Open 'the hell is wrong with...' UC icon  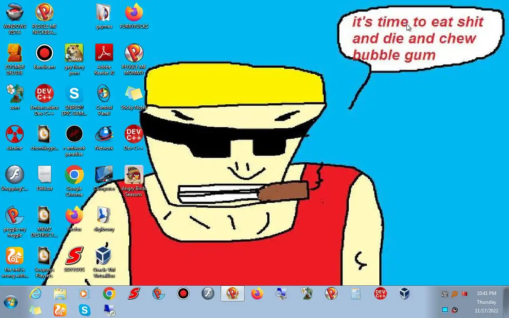pos(15,262)
